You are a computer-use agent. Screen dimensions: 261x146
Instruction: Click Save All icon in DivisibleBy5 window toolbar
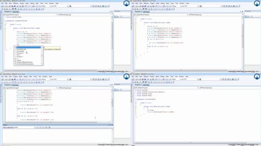(145, 79)
